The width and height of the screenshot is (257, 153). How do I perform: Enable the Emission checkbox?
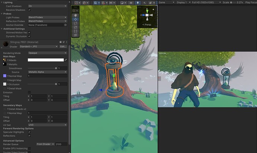point(29,92)
